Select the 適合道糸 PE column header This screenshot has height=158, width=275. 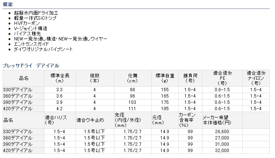point(222,78)
